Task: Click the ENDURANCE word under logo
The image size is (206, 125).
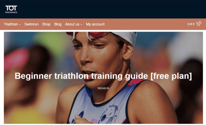Action: click(x=11, y=12)
